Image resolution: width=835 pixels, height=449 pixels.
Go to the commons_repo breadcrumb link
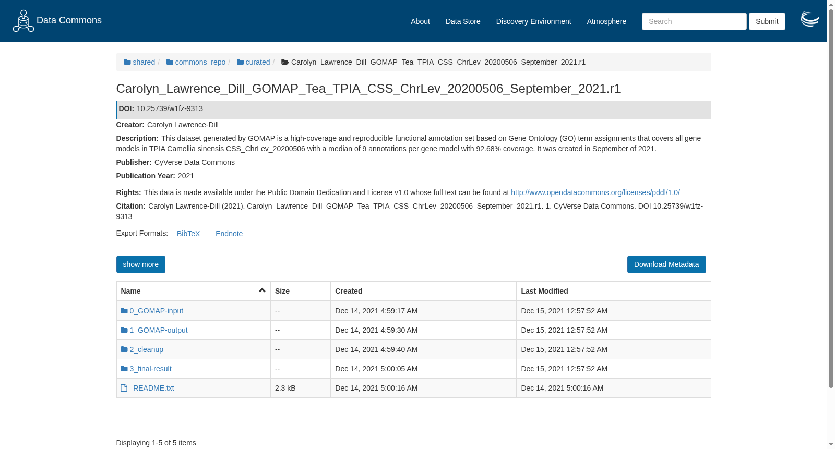[x=200, y=62]
